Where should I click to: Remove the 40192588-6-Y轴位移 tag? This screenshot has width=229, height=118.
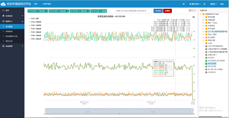point(68,11)
